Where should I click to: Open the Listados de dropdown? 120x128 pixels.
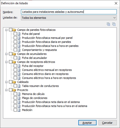pos(69,18)
